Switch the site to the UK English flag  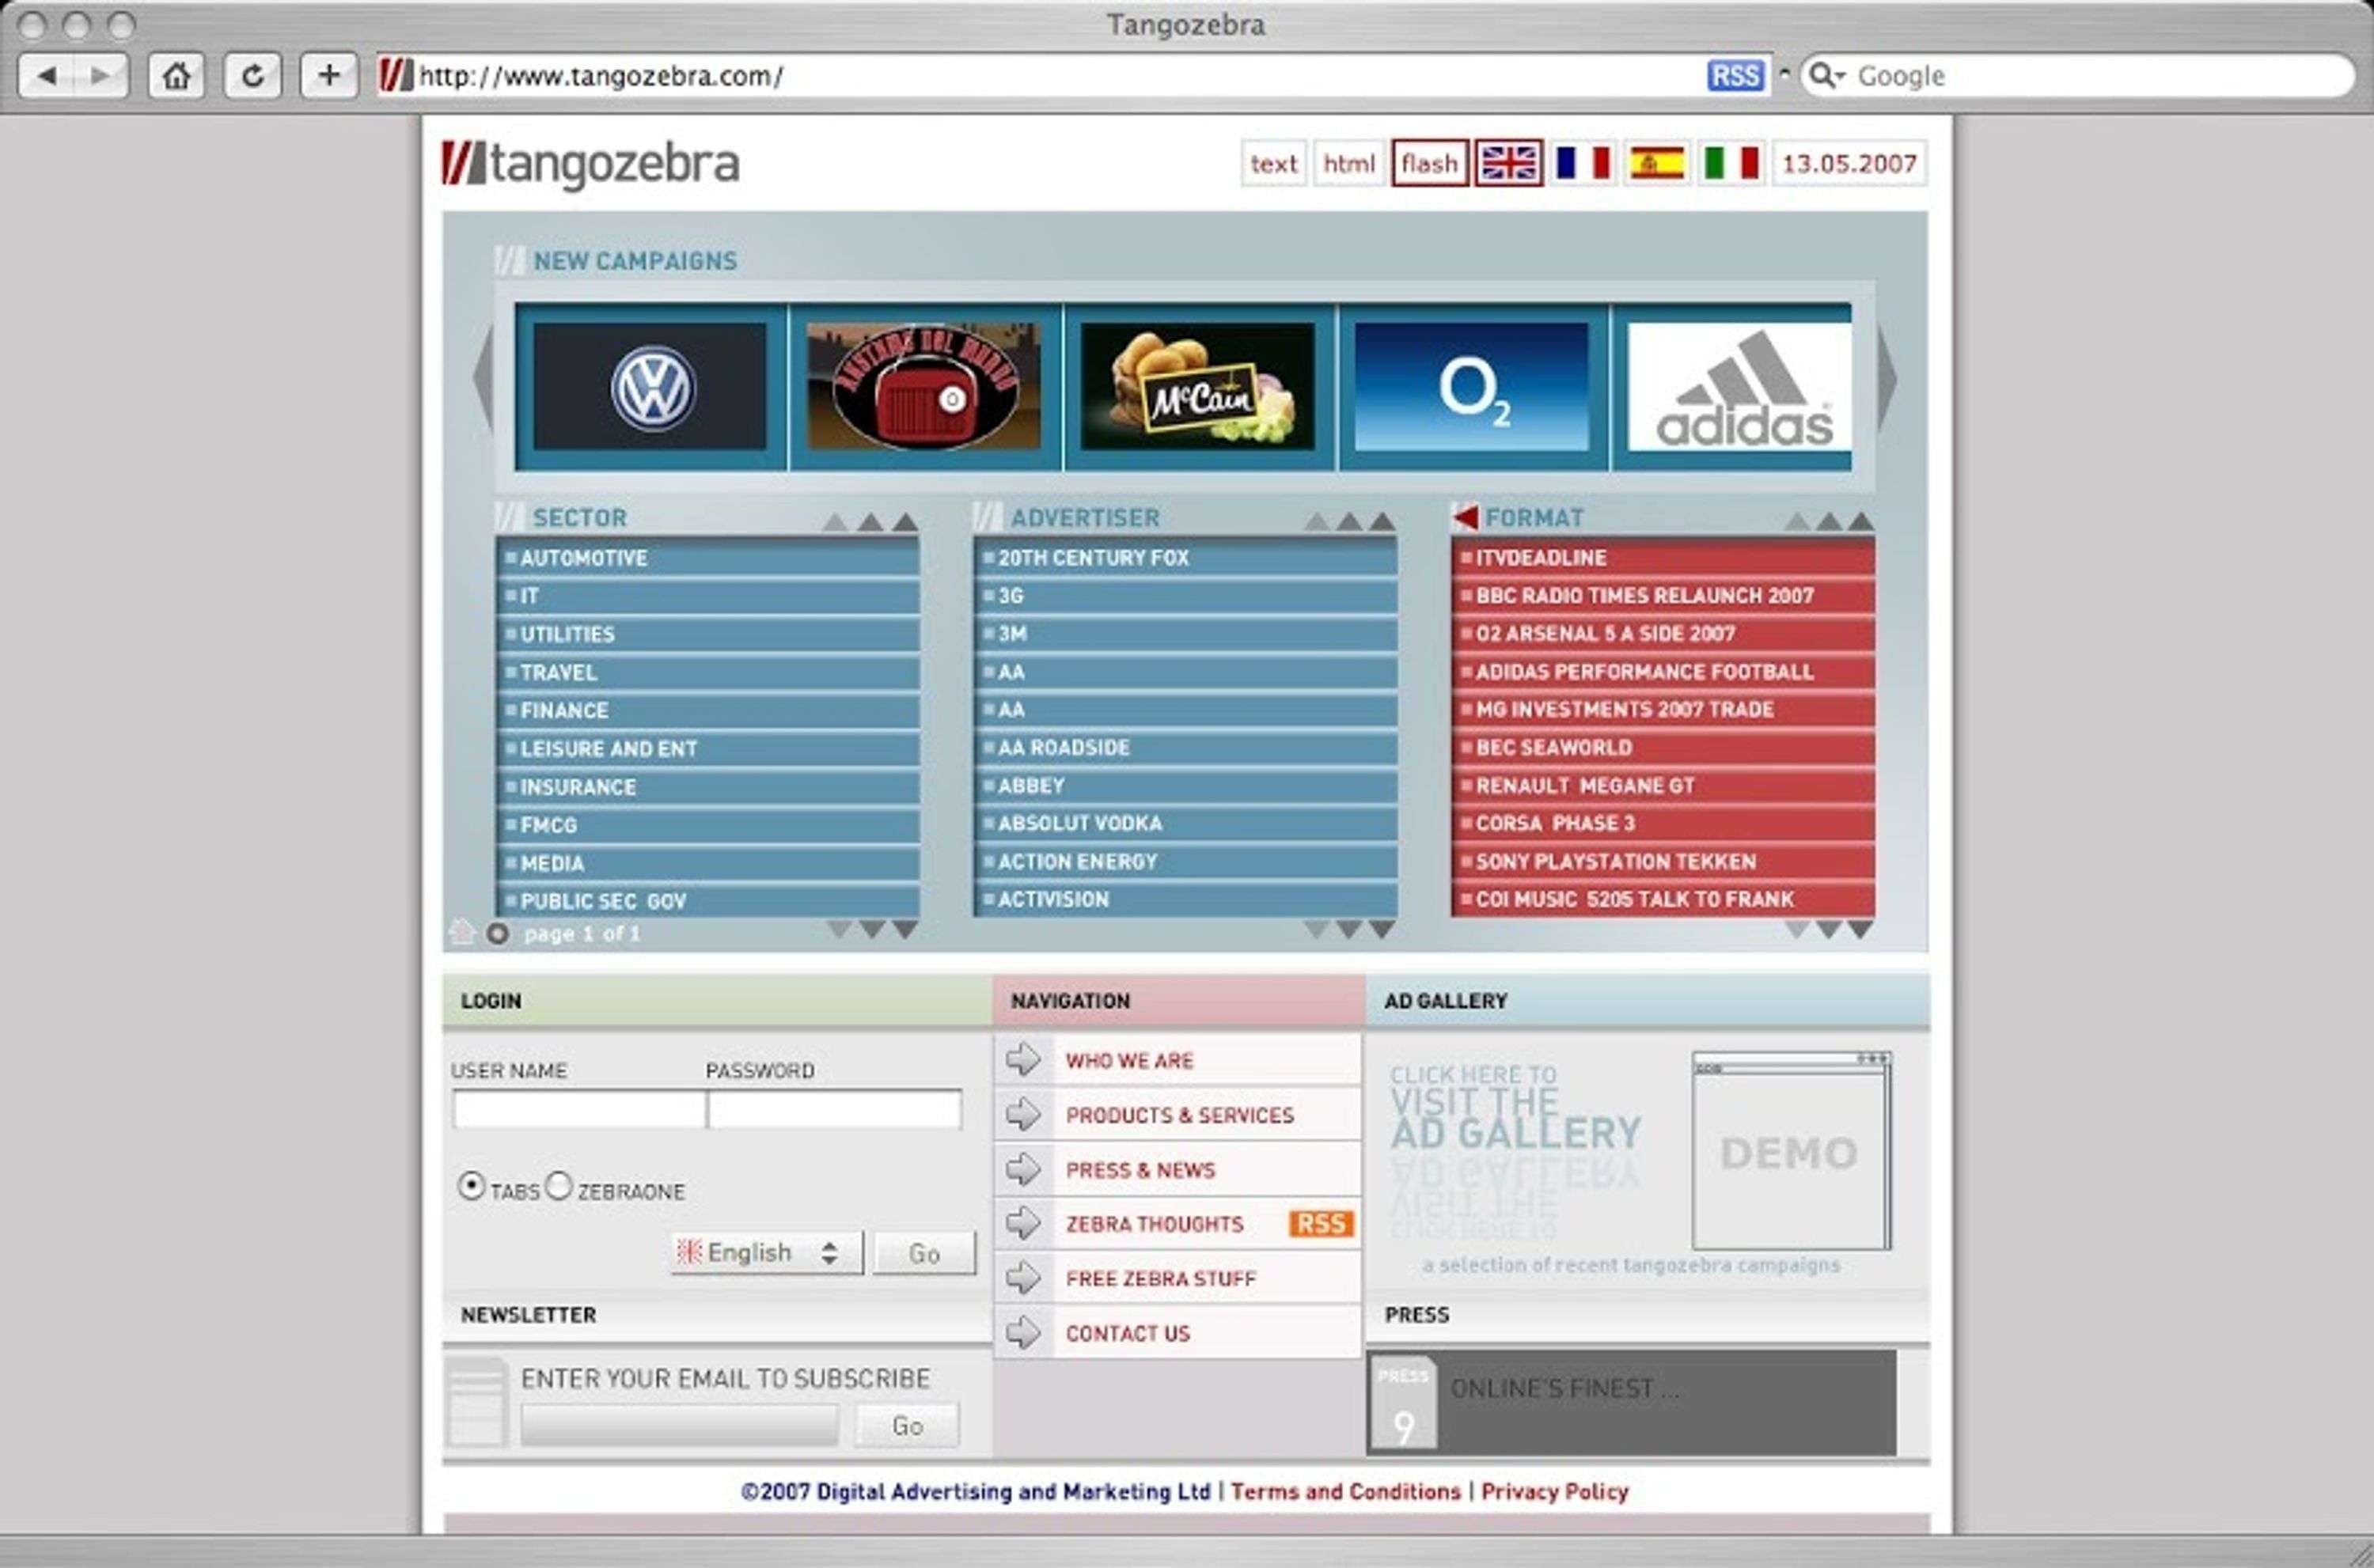point(1508,163)
